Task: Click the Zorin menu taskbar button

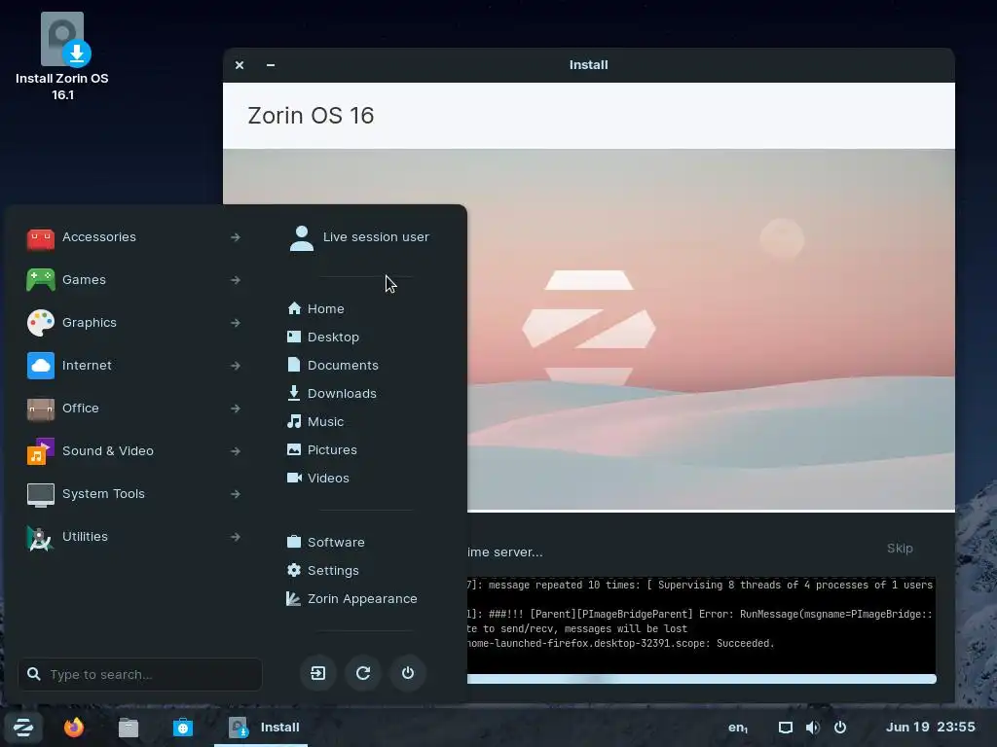Action: 23,728
